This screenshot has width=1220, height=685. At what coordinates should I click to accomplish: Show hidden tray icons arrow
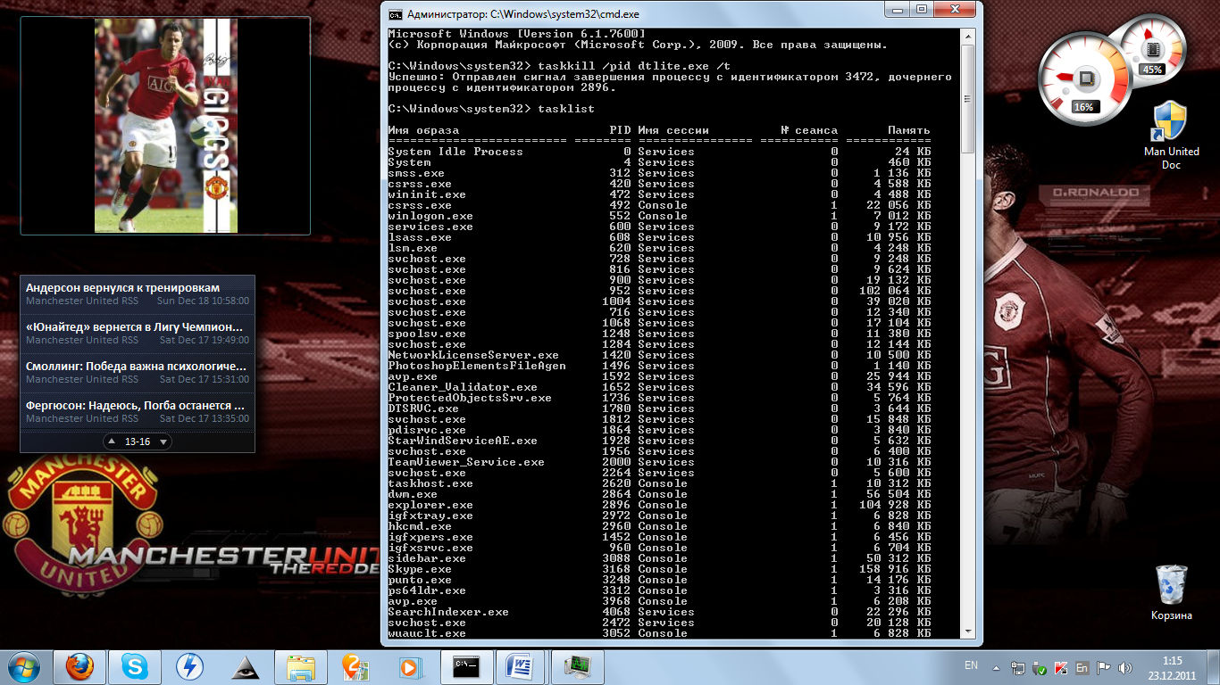[997, 667]
